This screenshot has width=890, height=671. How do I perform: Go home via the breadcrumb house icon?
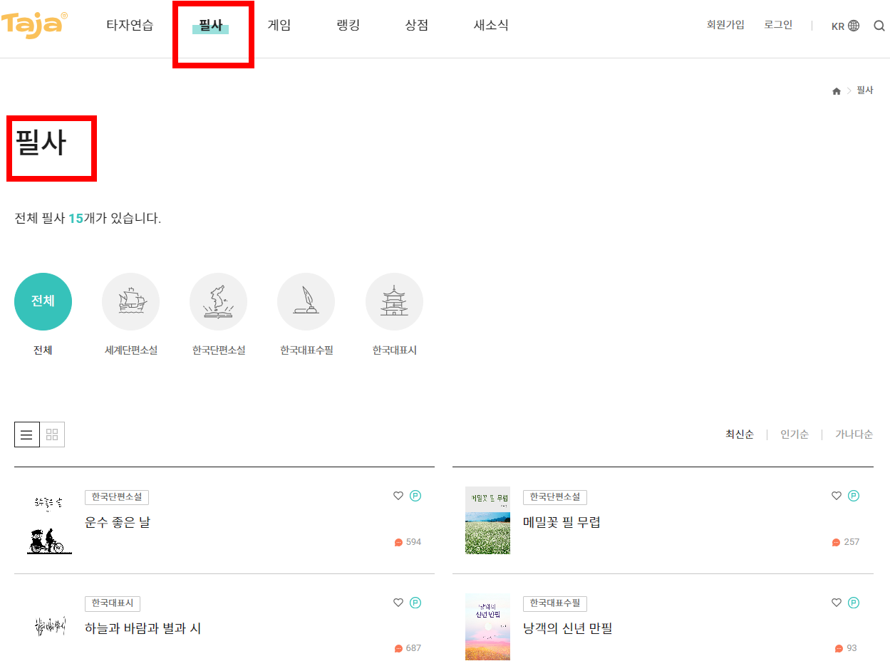tap(836, 90)
